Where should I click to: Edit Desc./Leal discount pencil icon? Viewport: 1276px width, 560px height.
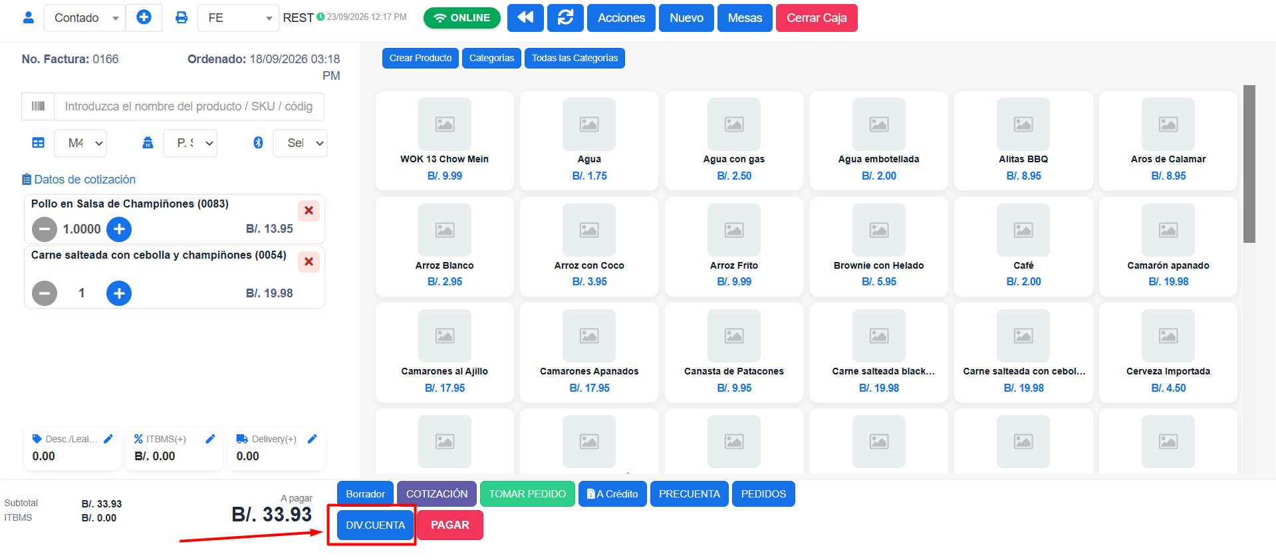(x=108, y=439)
